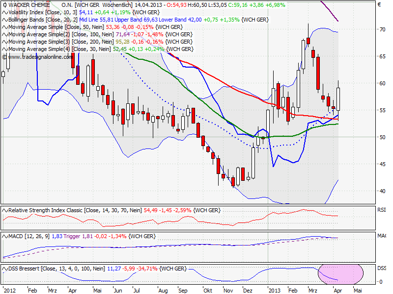Click the date 14.04.2013 in header
The width and height of the screenshot is (393, 294).
coord(148,5)
